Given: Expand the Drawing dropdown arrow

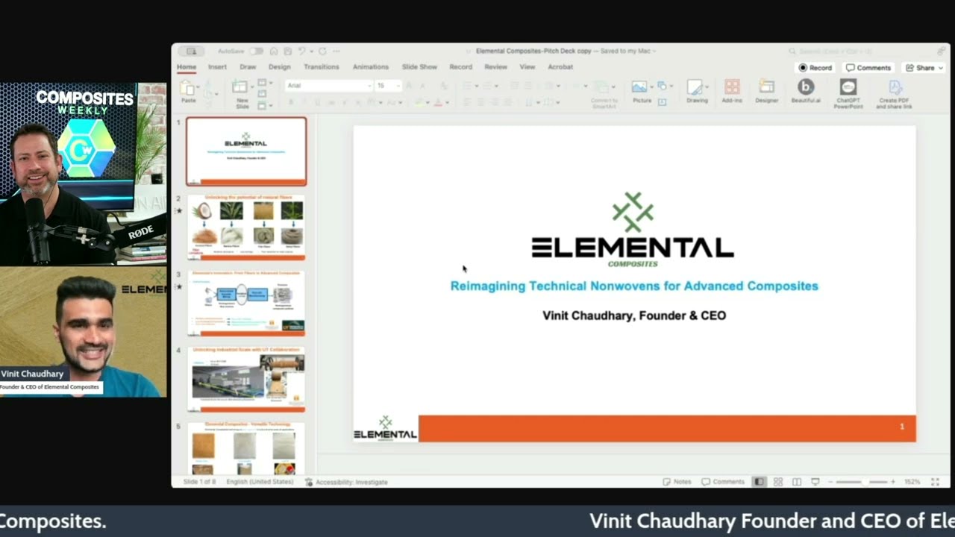Looking at the screenshot, I should pos(707,87).
